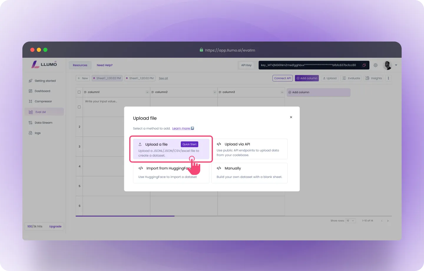
Task: Click the New sheet button
Action: pyautogui.click(x=83, y=78)
